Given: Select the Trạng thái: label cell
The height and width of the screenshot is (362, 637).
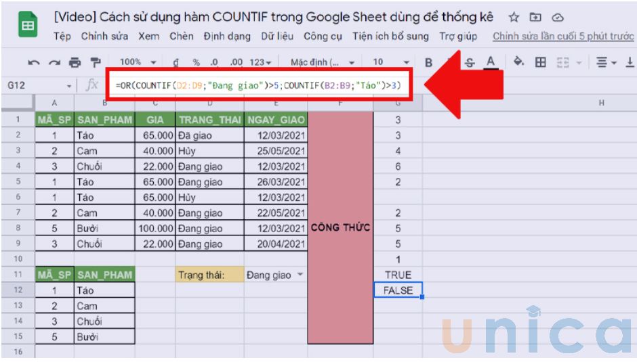Looking at the screenshot, I should click(x=210, y=275).
